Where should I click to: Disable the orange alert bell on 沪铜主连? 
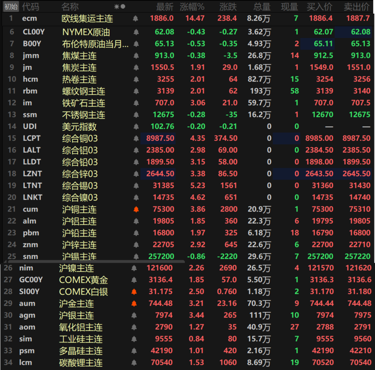point(136,209)
